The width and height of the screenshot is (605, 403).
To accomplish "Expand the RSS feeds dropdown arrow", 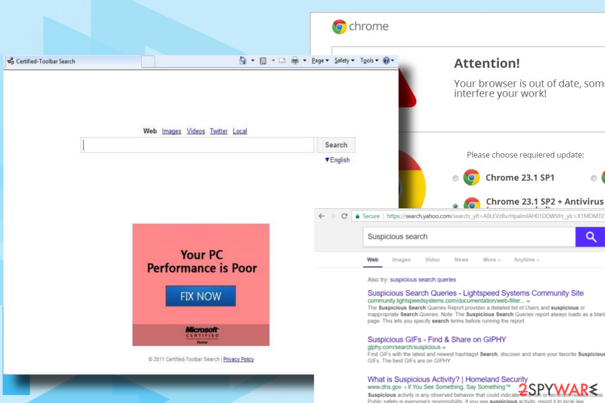I will pos(273,60).
